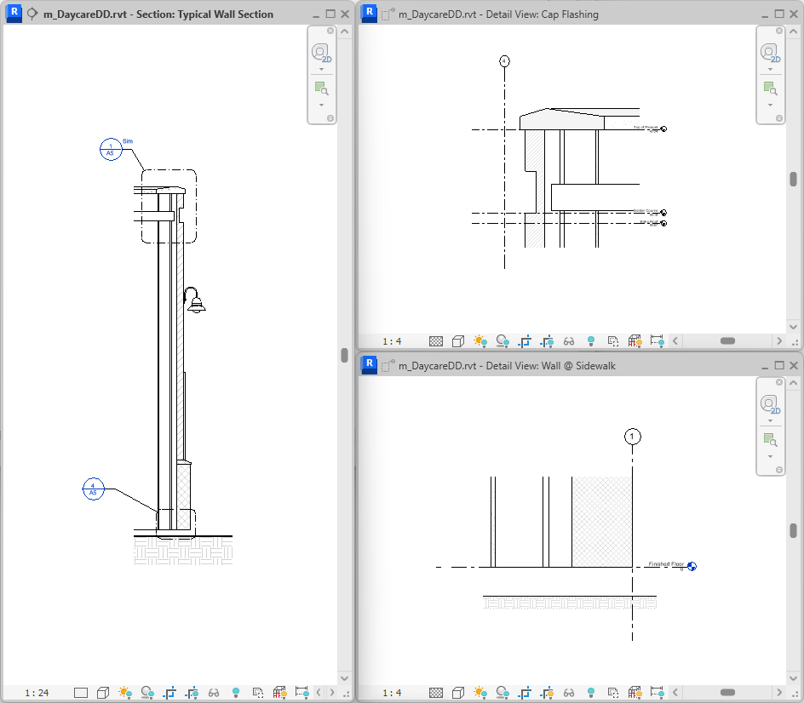Toggle Show Analytical Model in Typical Wall Section view
Screen dimensions: 804x703
(280, 693)
